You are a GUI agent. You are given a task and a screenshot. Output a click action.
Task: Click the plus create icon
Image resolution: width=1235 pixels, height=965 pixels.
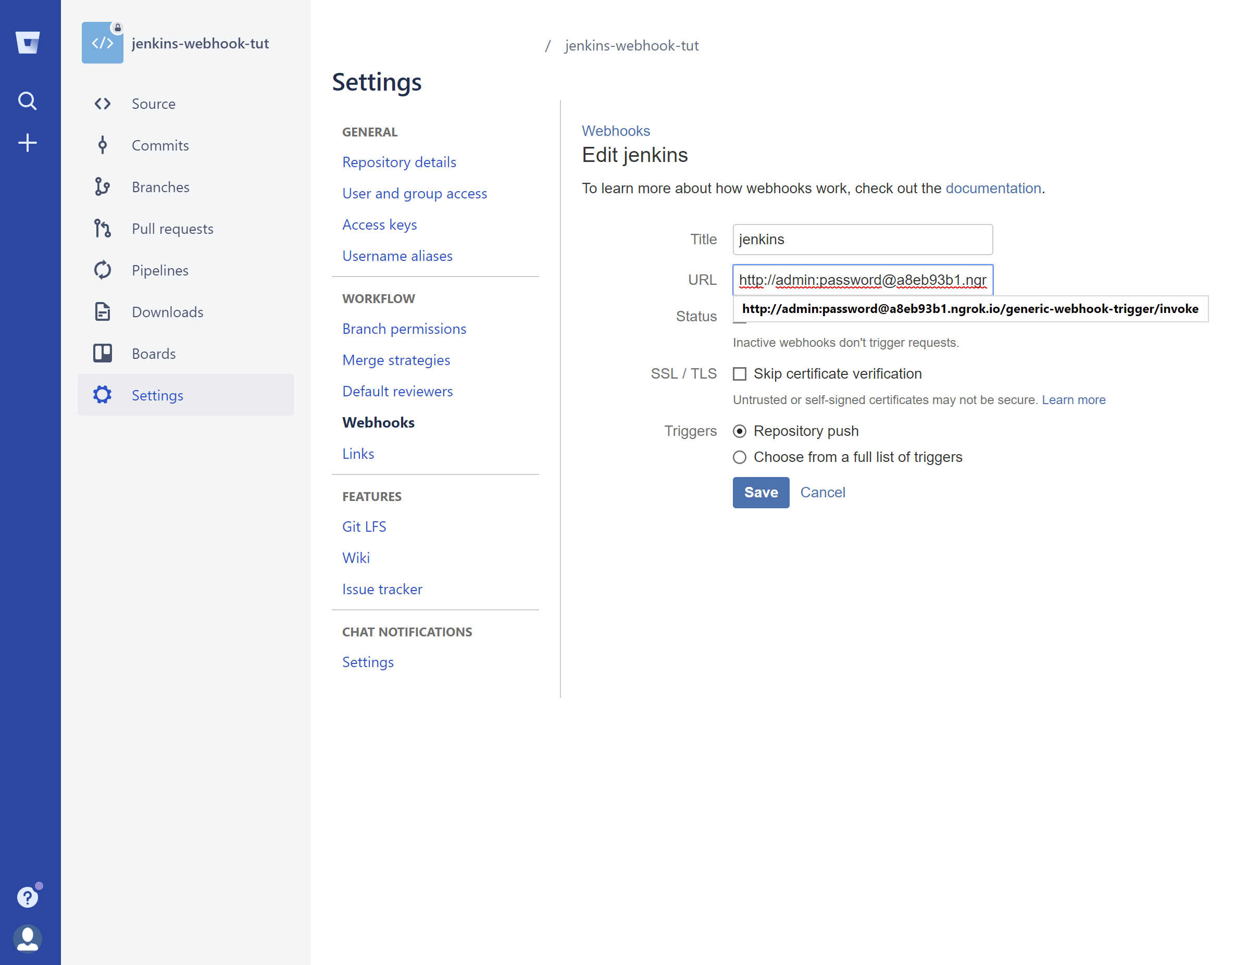point(27,143)
